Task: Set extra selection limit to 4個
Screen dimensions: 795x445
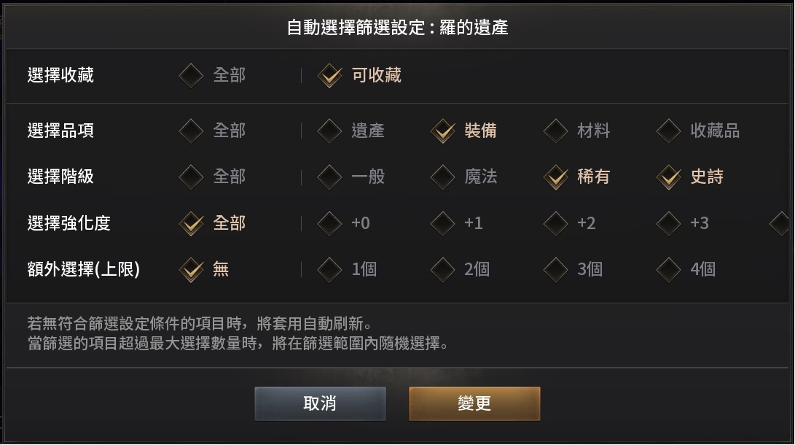Action: coord(669,269)
